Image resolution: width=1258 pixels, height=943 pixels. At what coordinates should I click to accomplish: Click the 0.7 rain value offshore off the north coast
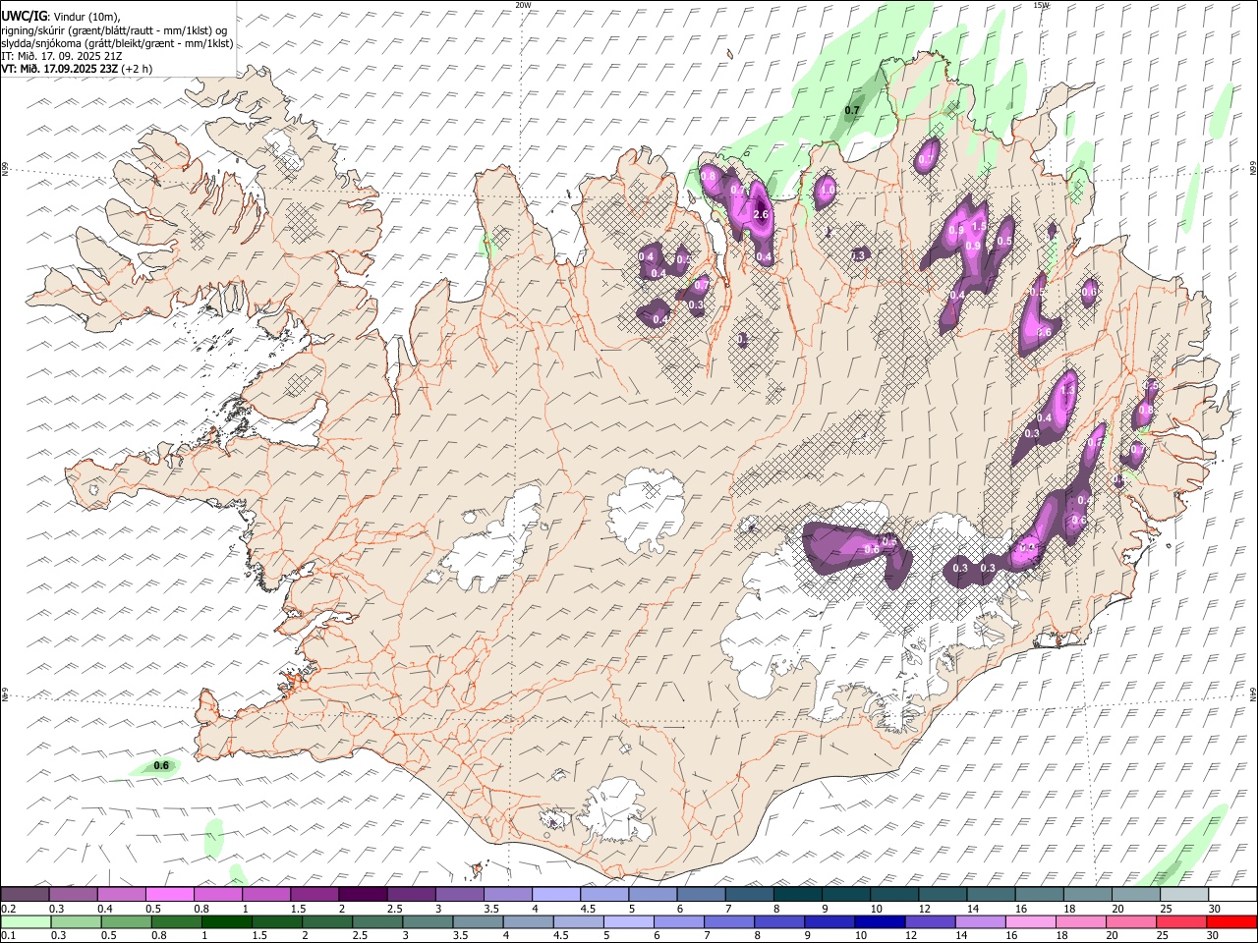pos(852,110)
